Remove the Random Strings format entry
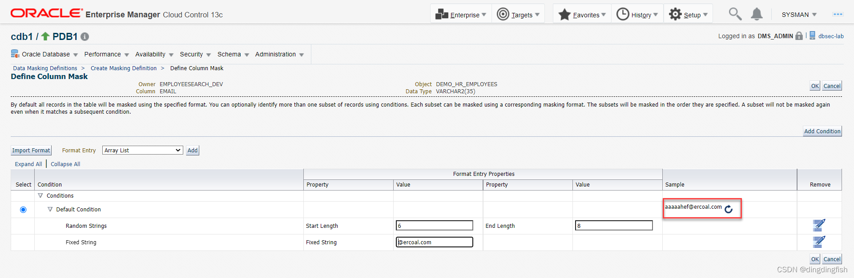 point(819,226)
